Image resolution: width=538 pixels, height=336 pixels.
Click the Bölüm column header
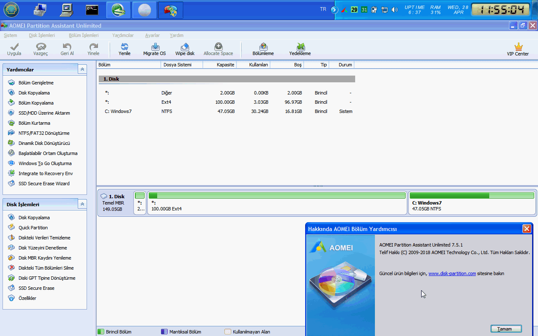tap(129, 65)
